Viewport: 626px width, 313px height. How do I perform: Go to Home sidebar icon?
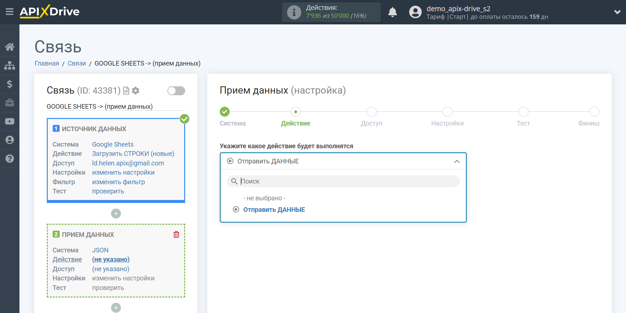10,47
